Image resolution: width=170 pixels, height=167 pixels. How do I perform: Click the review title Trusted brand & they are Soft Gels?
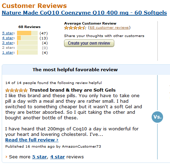[72, 90]
